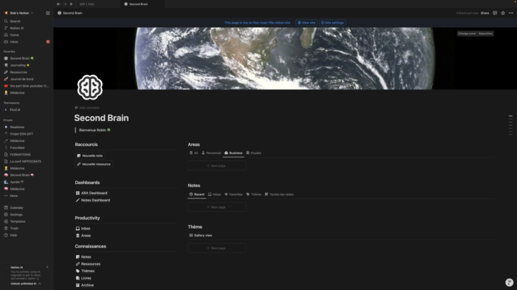This screenshot has height=290, width=517.
Task: Expand the Rob's Notion workspace switcher
Action: tap(20, 13)
